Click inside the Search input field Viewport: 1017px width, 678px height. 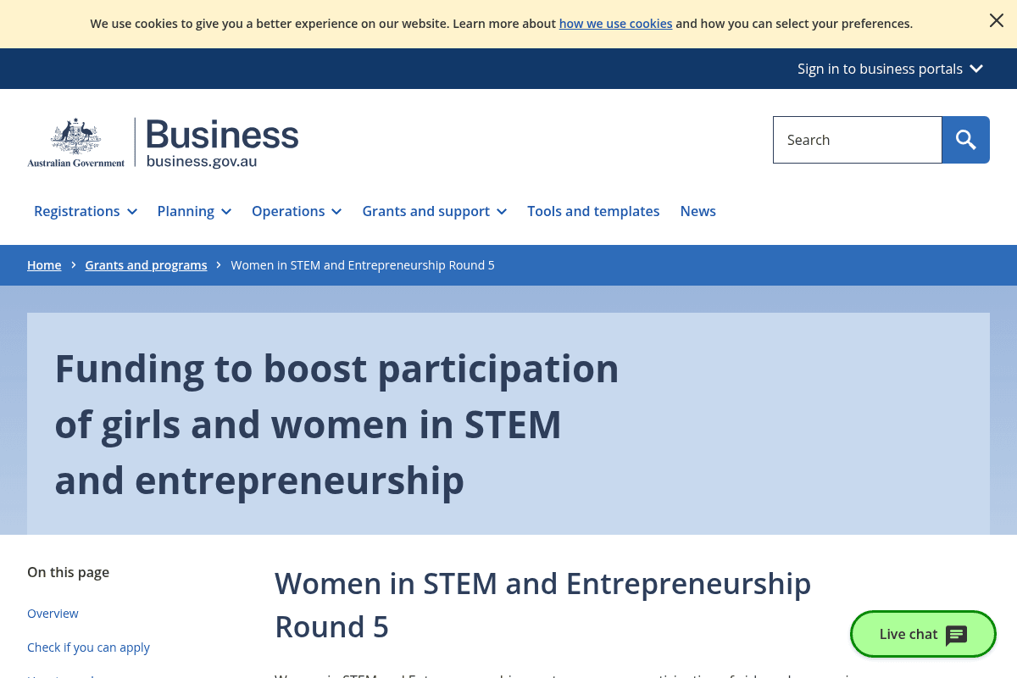(x=856, y=139)
